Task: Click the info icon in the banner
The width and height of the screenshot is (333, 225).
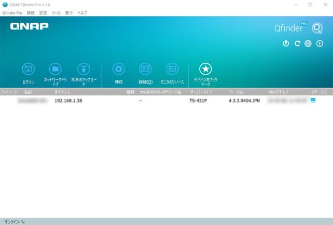Action: (x=320, y=44)
